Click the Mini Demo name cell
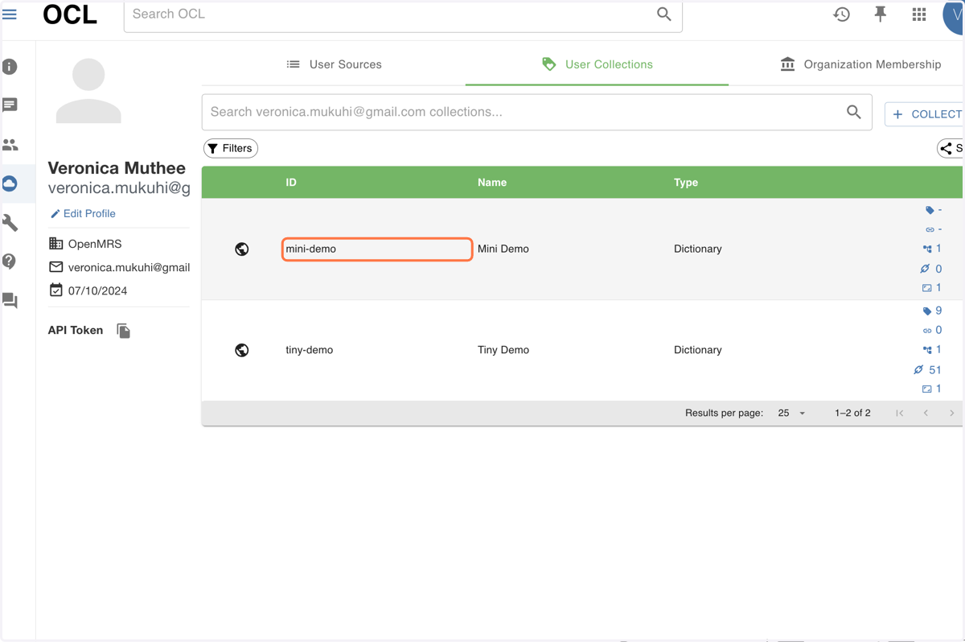This screenshot has width=965, height=642. pyautogui.click(x=503, y=249)
